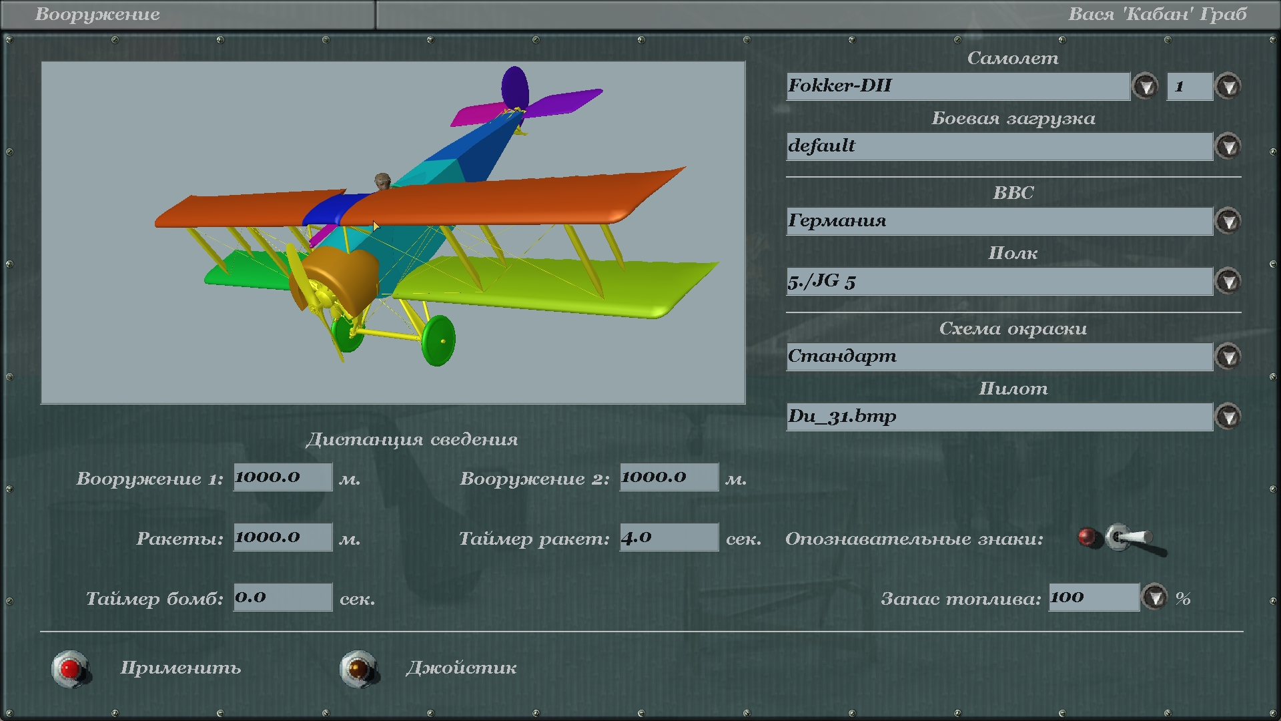Open the Полк 5./JG 5 dropdown arrow
The height and width of the screenshot is (721, 1281).
click(1228, 281)
